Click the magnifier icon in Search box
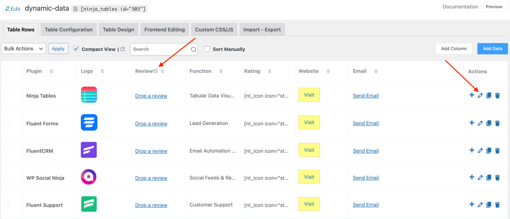The width and height of the screenshot is (510, 219). click(x=193, y=49)
